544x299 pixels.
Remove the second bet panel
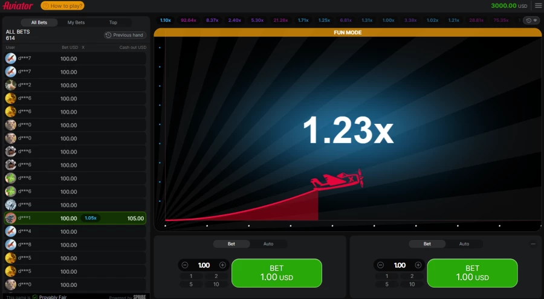point(533,244)
